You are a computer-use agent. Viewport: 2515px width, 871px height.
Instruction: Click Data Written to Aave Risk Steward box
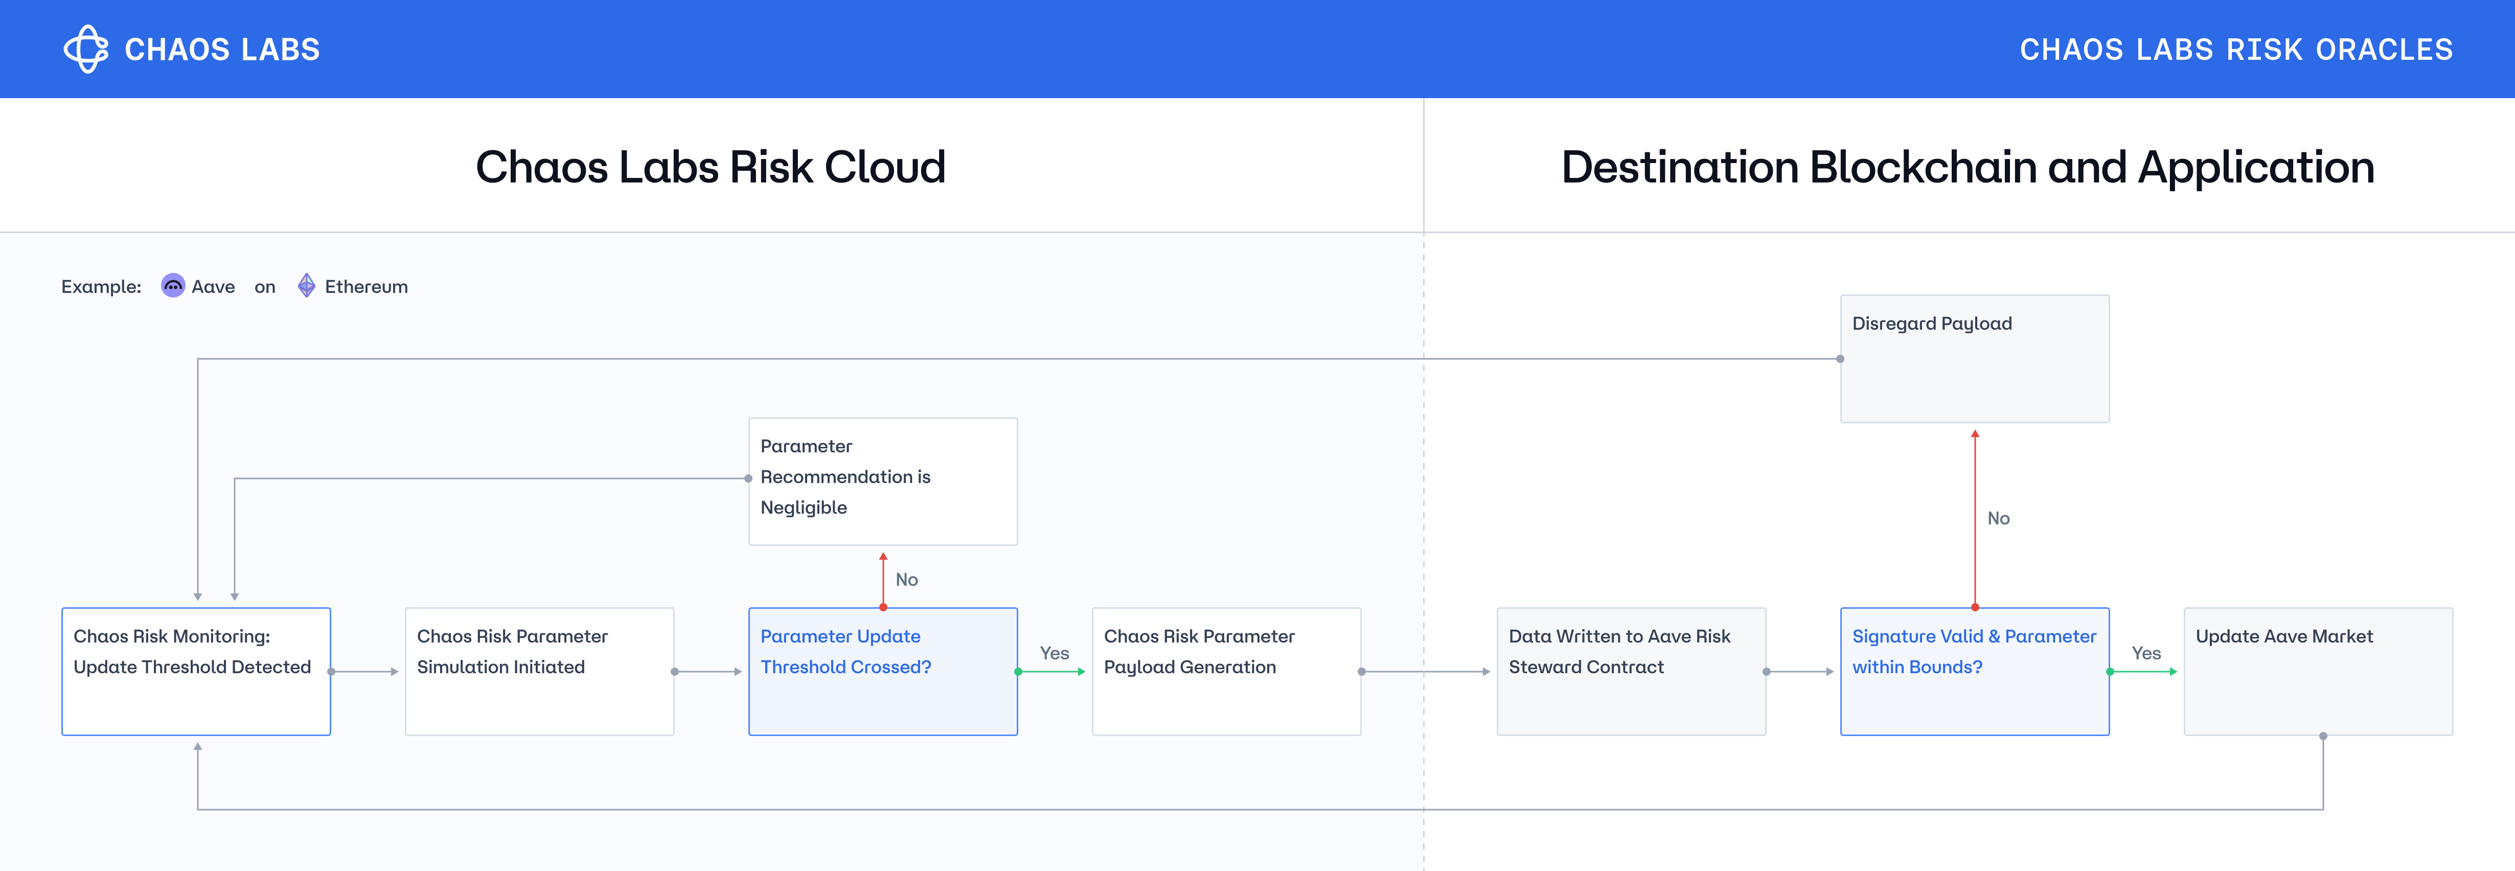tap(1632, 672)
